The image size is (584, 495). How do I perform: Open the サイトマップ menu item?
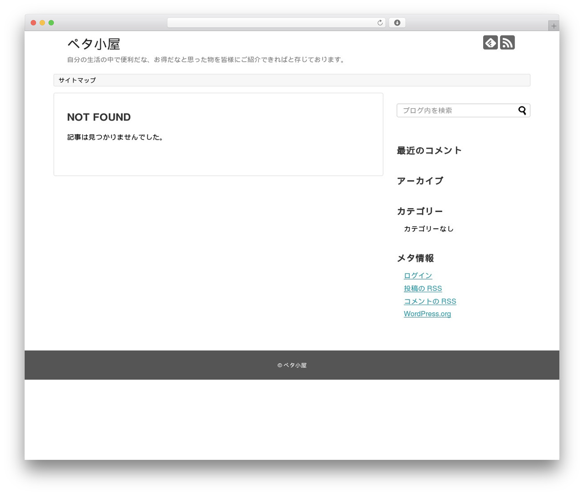77,80
